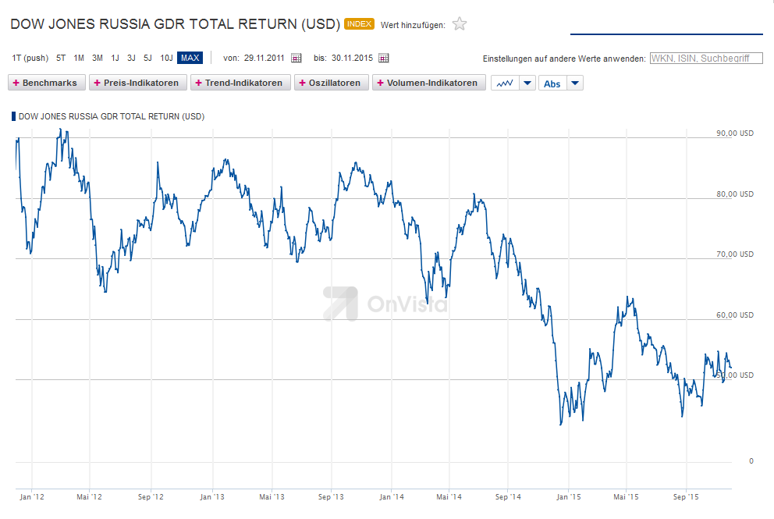Select the Abs scale button
This screenshot has width=774, height=519.
click(552, 84)
